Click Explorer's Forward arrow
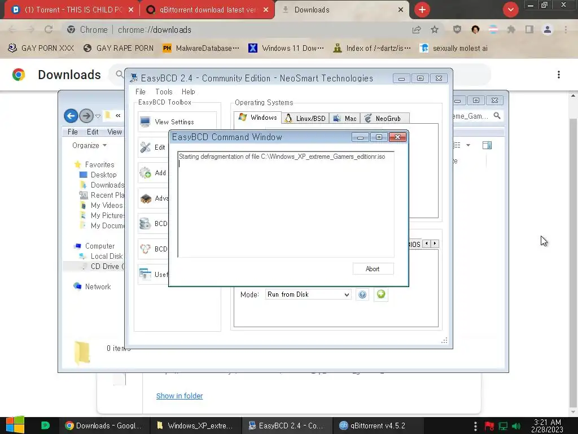 86,116
